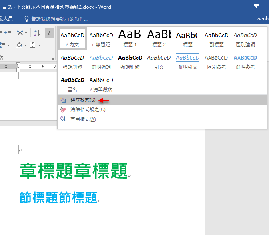Apply the 標題 style
Viewport: 269px width, 235px height.
coord(188,38)
